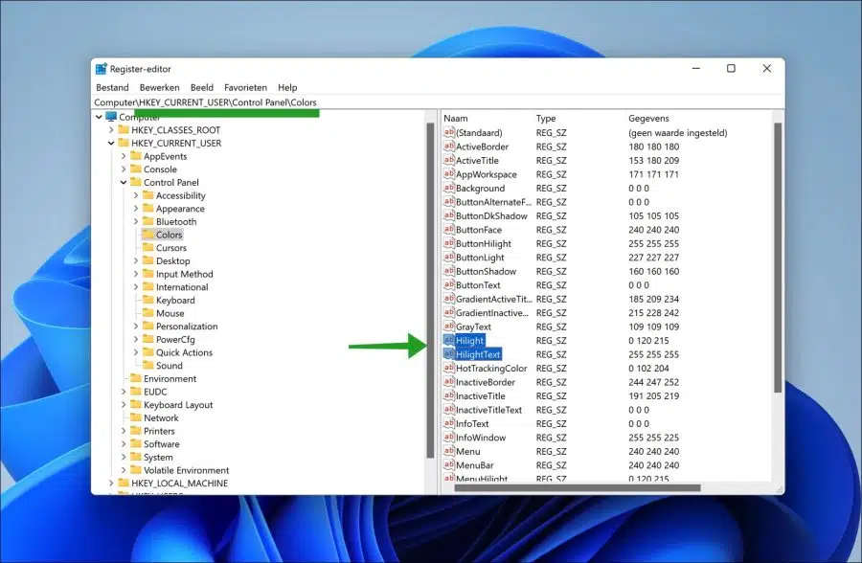Screen dimensions: 862x563
Task: Click the ButtonFace string value icon
Action: [449, 229]
